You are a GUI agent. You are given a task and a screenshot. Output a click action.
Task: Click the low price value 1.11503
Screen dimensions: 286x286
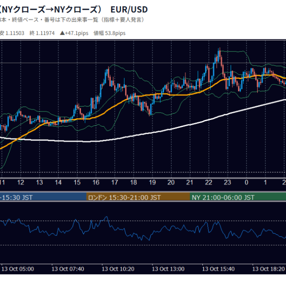click(x=15, y=33)
